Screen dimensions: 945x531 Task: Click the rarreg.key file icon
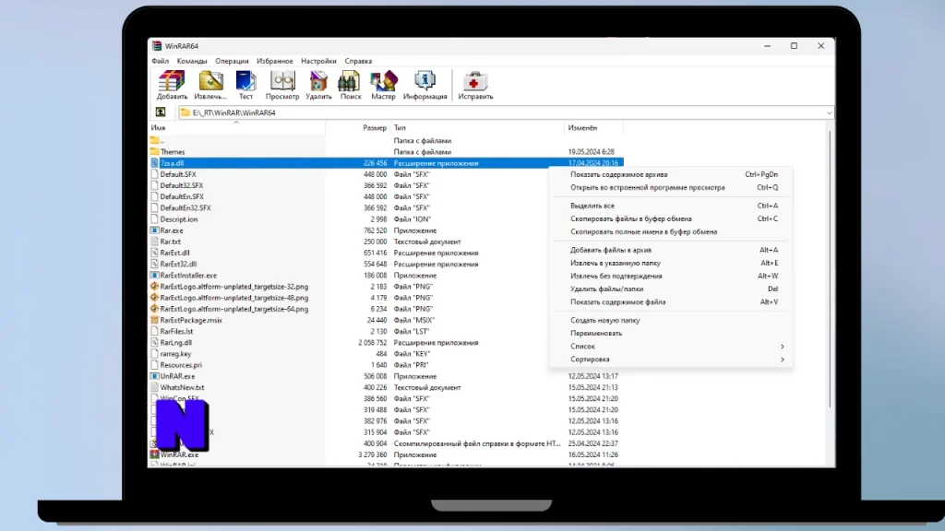click(154, 354)
